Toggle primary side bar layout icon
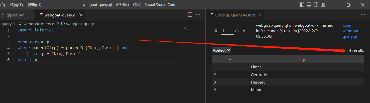Viewport: 370px width, 103px height. point(302,5)
